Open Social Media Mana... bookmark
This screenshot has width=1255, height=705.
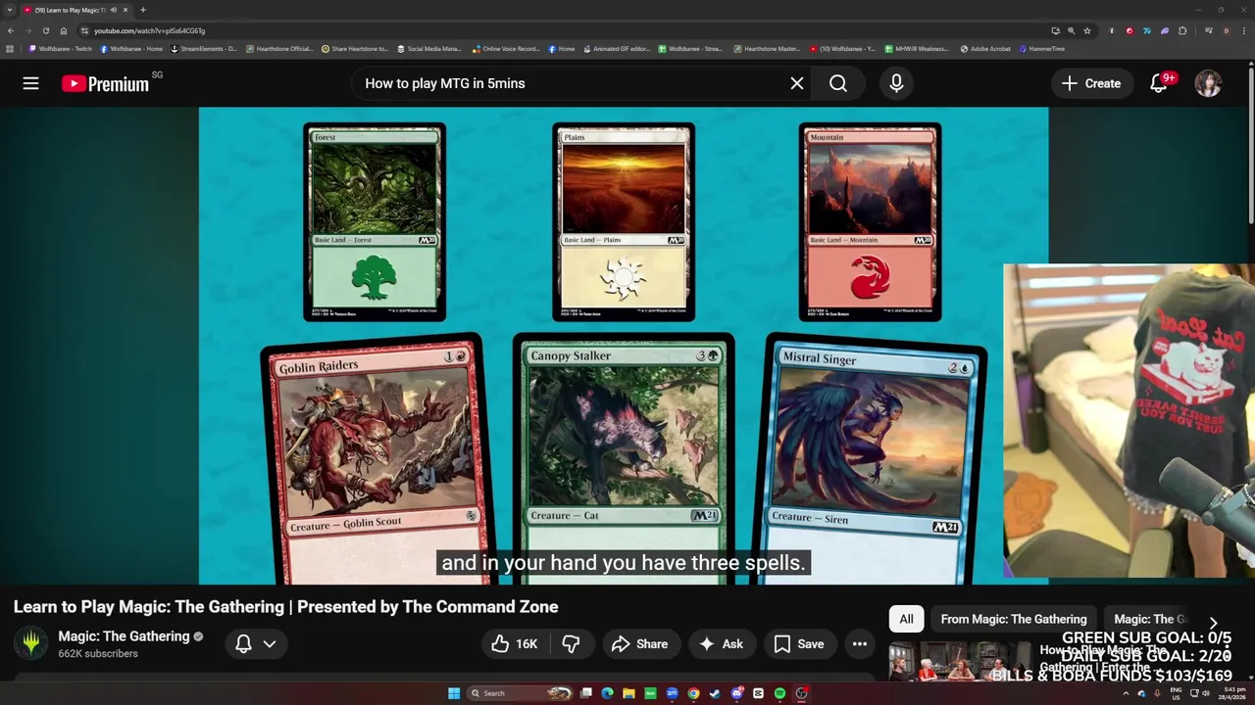429,48
